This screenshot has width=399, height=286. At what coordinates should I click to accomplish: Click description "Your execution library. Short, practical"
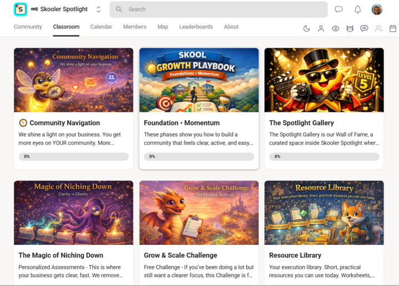[x=321, y=271]
